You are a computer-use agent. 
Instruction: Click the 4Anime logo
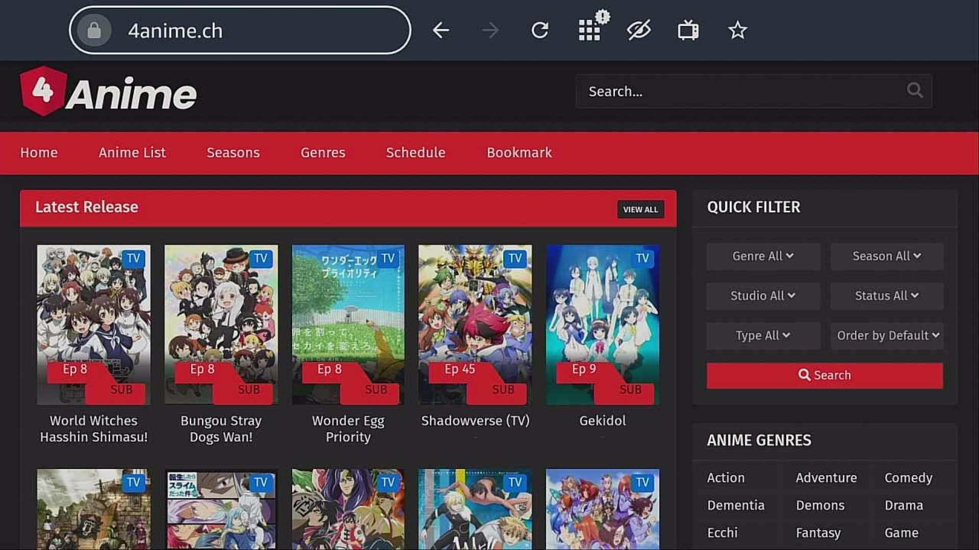pos(108,92)
